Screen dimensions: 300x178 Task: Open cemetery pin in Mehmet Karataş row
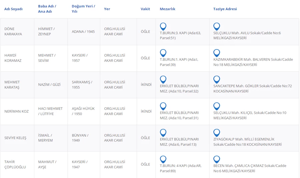(x=163, y=80)
